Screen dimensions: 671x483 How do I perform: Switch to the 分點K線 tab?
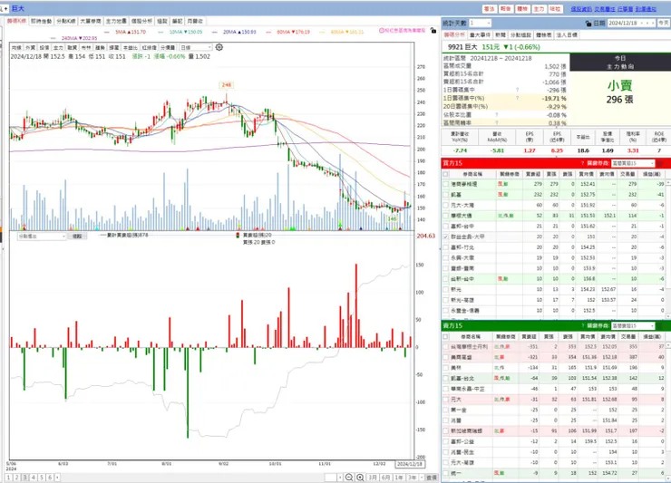(66, 21)
